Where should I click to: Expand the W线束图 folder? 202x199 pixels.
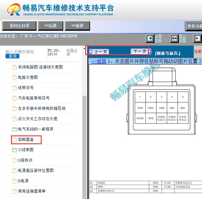26,150
